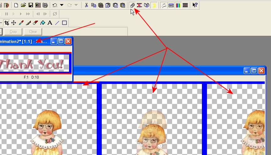Paste before current frame
Image resolution: width=271 pixels, height=155 pixels.
click(x=115, y=5)
